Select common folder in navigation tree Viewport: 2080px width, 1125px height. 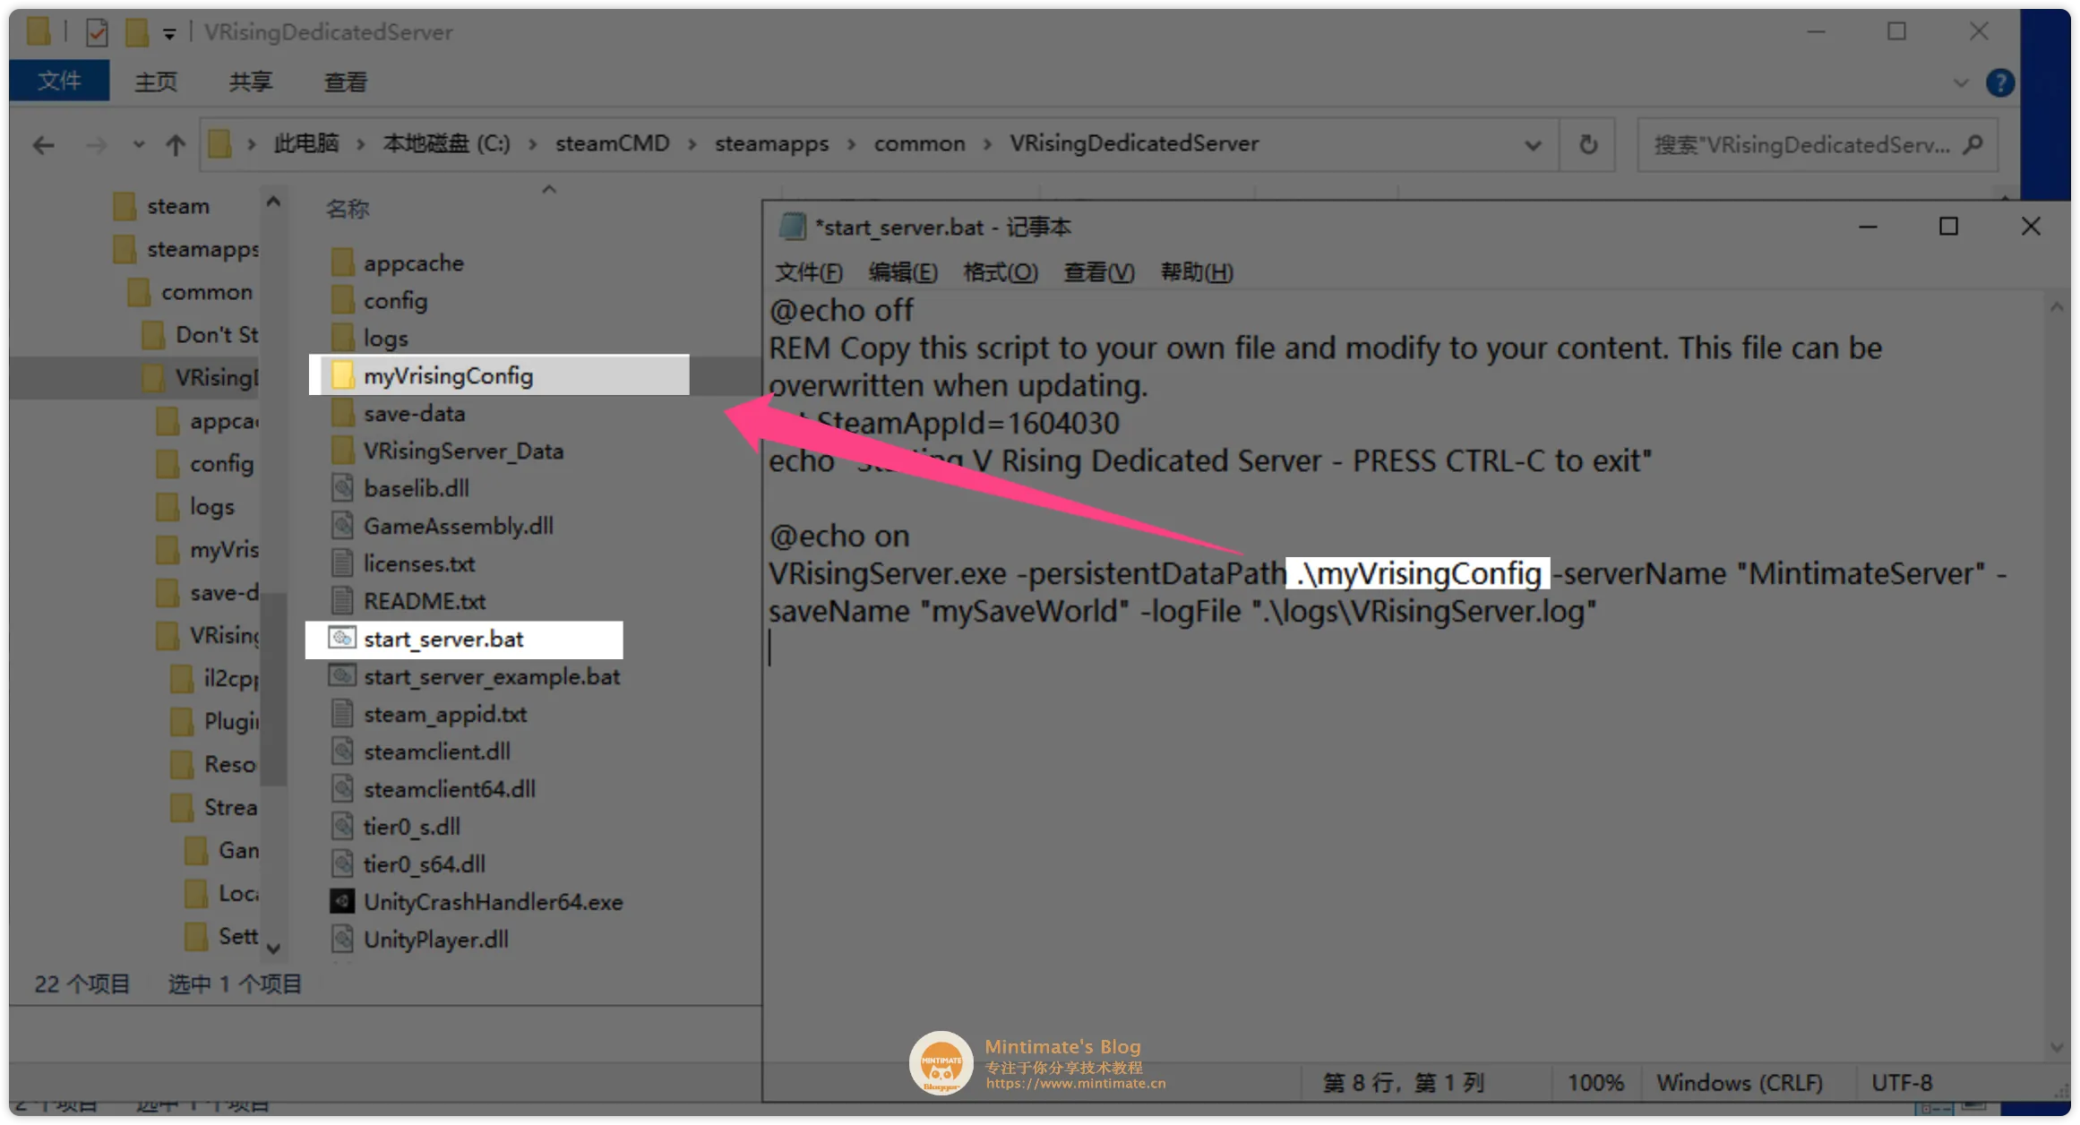[190, 292]
